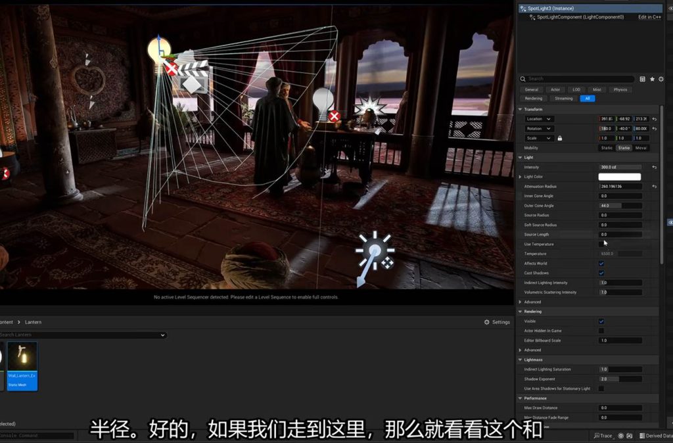The height and width of the screenshot is (443, 673).
Task: Set Mobility to Static
Action: pyautogui.click(x=606, y=148)
